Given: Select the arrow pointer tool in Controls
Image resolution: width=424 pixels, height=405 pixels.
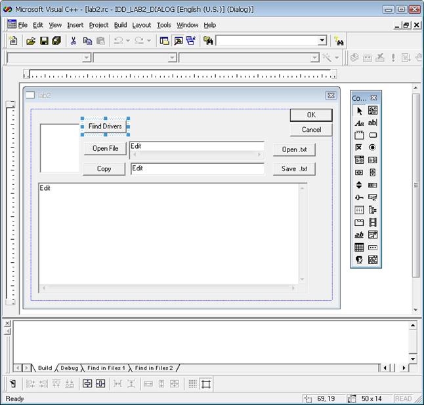Looking at the screenshot, I should pyautogui.click(x=359, y=111).
